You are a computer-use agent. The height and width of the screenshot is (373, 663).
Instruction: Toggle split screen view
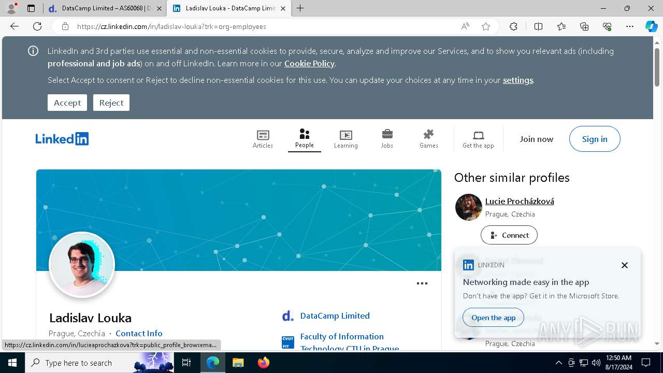click(x=538, y=26)
